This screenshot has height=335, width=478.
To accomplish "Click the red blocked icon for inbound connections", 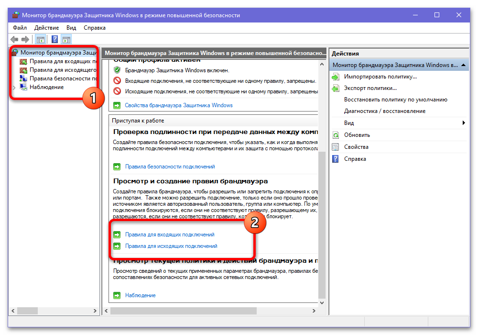I will [117, 81].
